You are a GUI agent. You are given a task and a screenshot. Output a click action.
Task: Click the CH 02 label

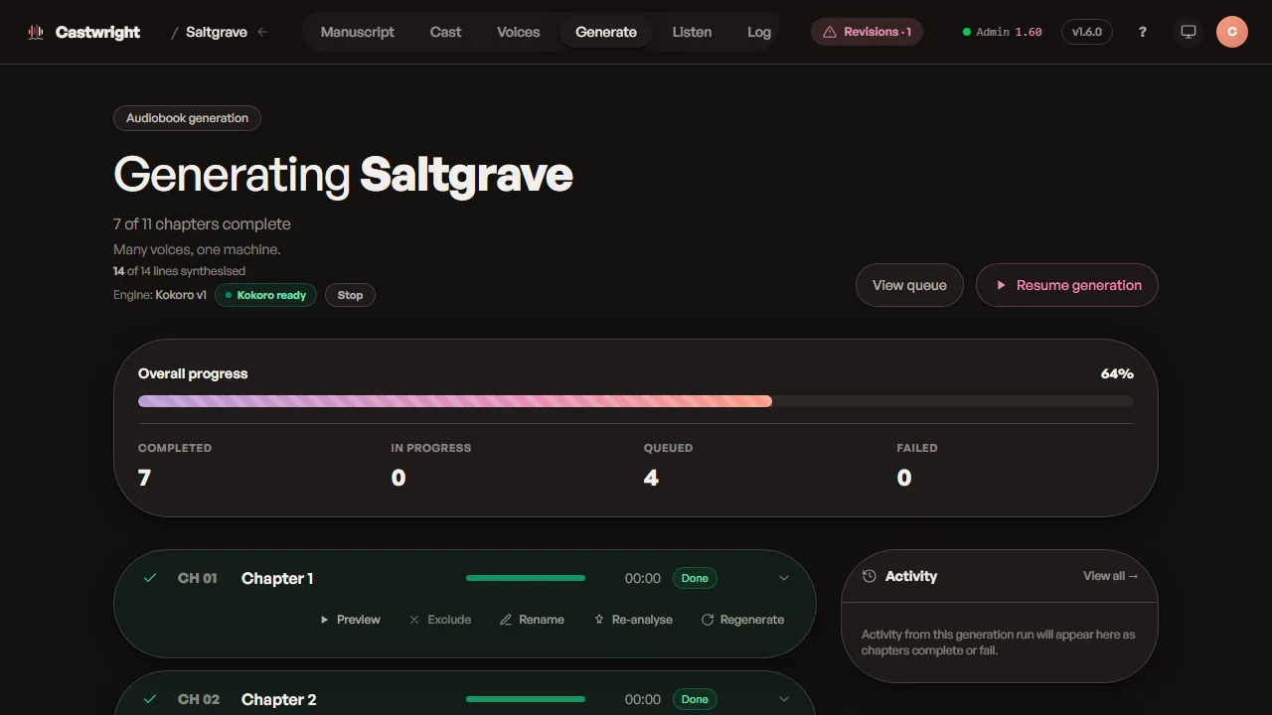pyautogui.click(x=199, y=699)
